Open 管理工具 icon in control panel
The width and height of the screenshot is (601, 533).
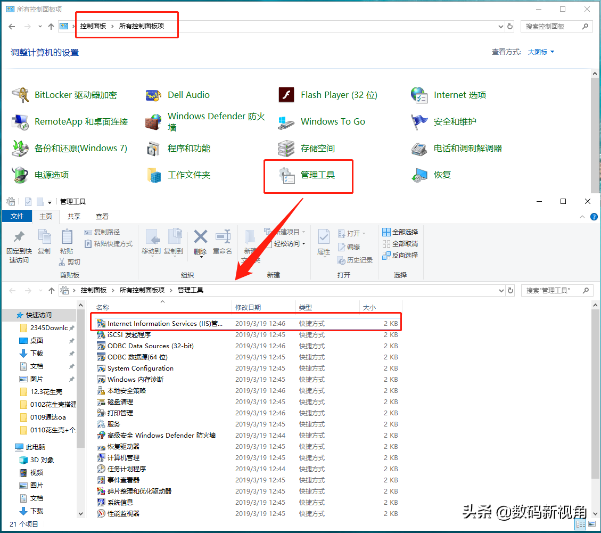coord(286,175)
